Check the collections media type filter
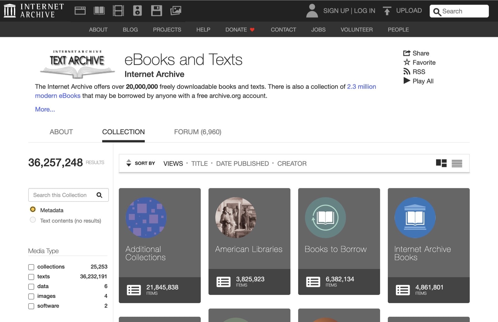This screenshot has width=498, height=322. click(x=31, y=267)
